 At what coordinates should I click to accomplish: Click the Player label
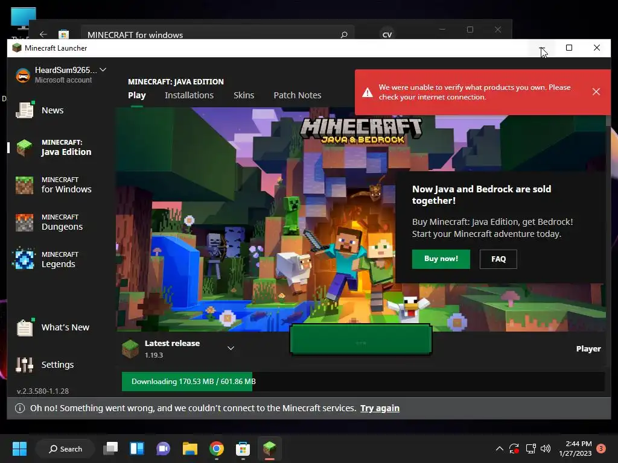[588, 349]
